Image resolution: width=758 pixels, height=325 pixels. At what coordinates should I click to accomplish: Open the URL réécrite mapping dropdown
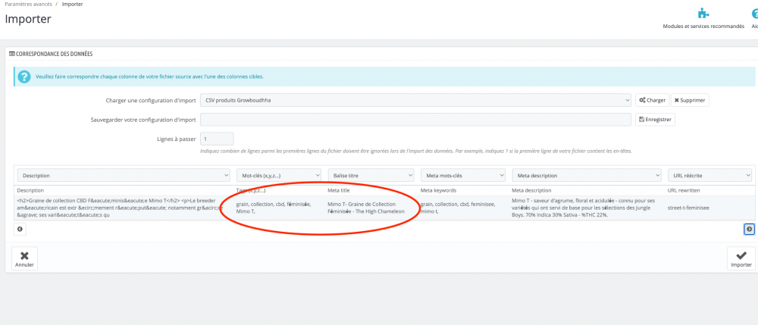pyautogui.click(x=709, y=175)
